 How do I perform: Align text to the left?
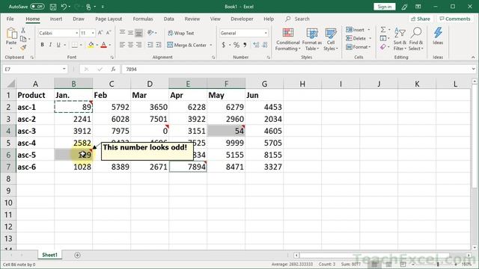122,45
